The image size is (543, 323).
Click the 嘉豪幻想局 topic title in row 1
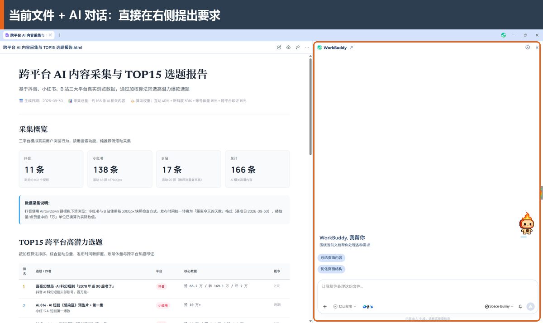pyautogui.click(x=75, y=286)
